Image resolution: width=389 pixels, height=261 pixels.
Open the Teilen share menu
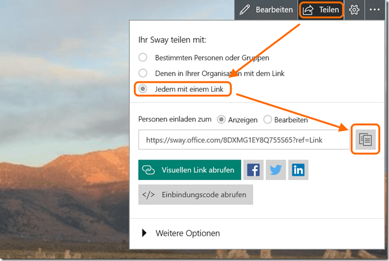pos(321,10)
